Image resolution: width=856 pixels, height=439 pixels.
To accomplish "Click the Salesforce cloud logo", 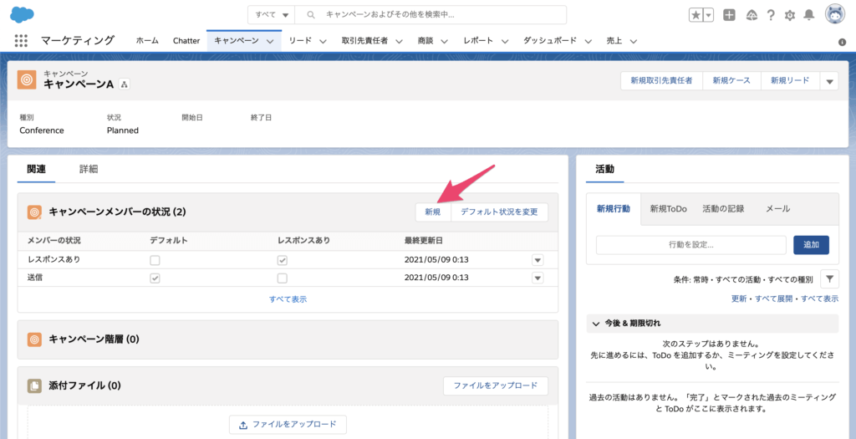I will (x=22, y=14).
